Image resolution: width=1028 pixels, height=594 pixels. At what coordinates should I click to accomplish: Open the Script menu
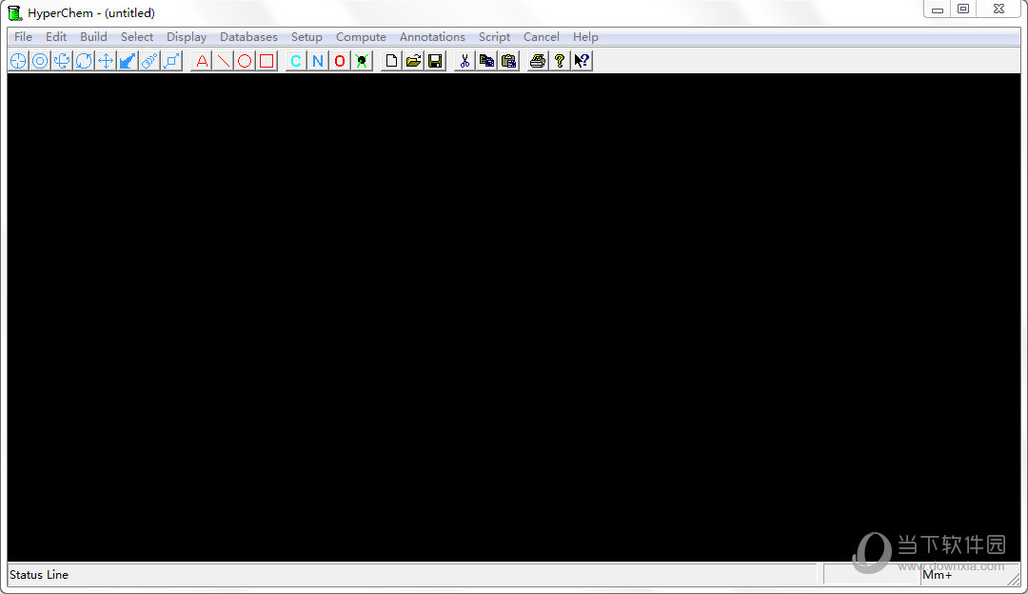(494, 37)
